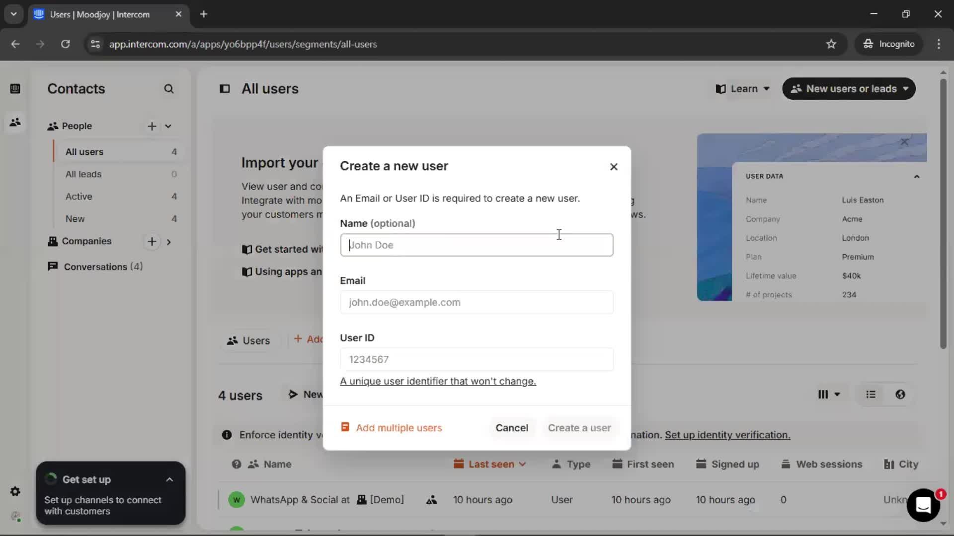Open Using apps guide link
This screenshot has height=536, width=954.
pos(282,271)
